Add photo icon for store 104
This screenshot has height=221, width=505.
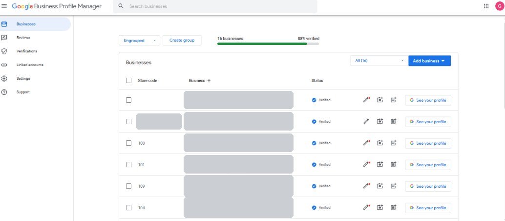380,208
